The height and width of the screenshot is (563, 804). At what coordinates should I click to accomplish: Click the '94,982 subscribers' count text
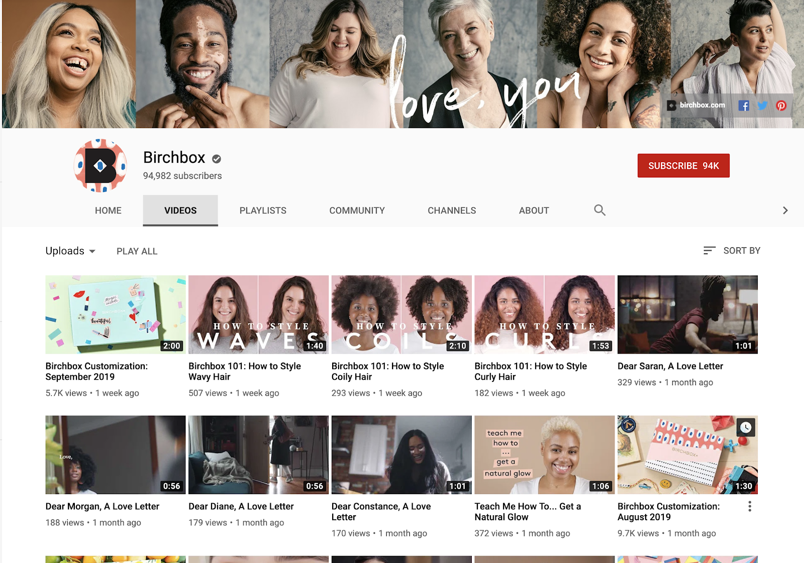[x=182, y=176]
